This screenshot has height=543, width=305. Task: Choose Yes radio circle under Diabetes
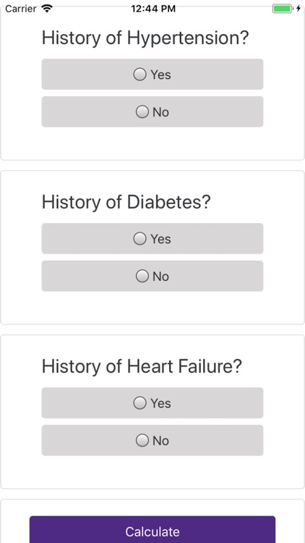click(x=139, y=239)
